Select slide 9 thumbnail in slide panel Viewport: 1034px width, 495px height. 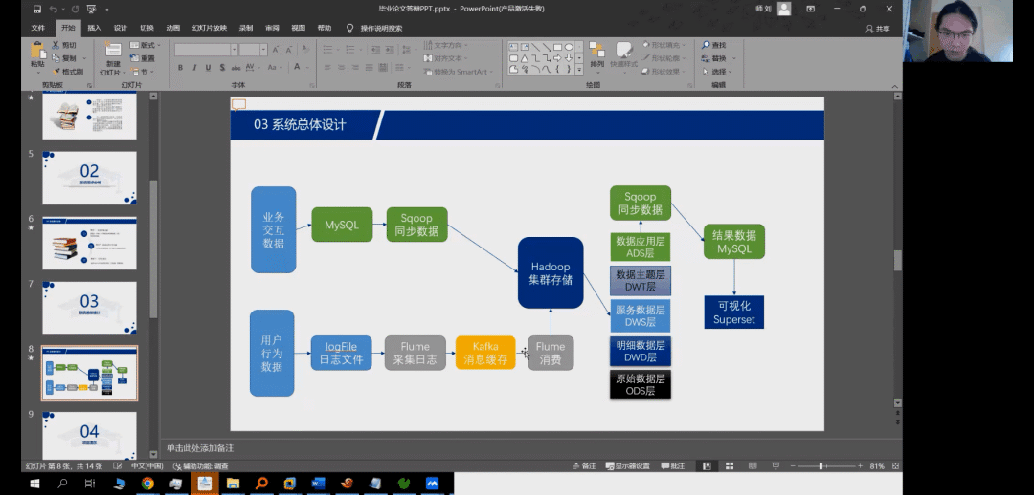[89, 433]
